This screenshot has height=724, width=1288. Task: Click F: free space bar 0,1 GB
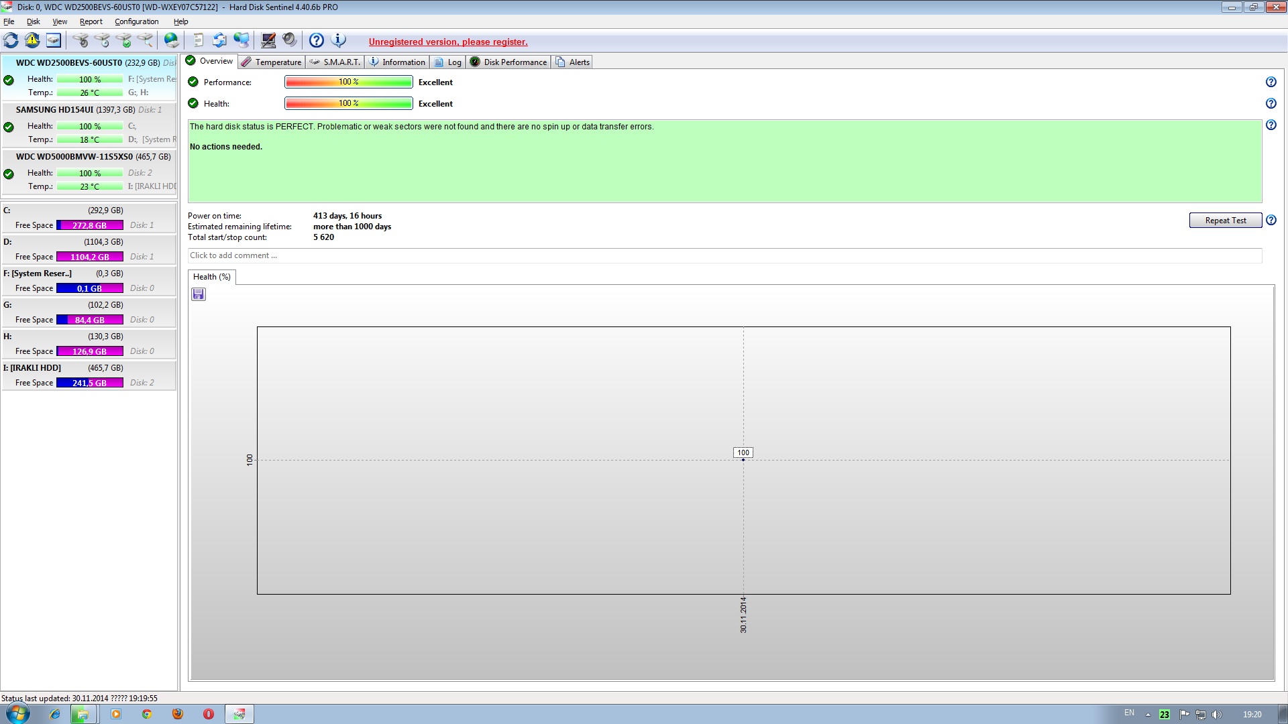tap(90, 288)
